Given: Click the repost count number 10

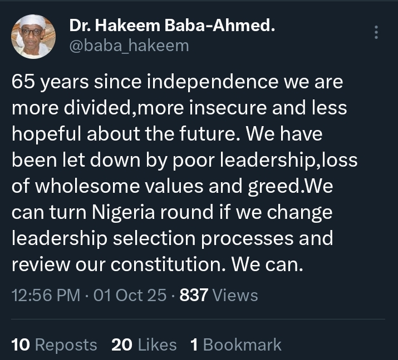Looking at the screenshot, I should 21,345.
